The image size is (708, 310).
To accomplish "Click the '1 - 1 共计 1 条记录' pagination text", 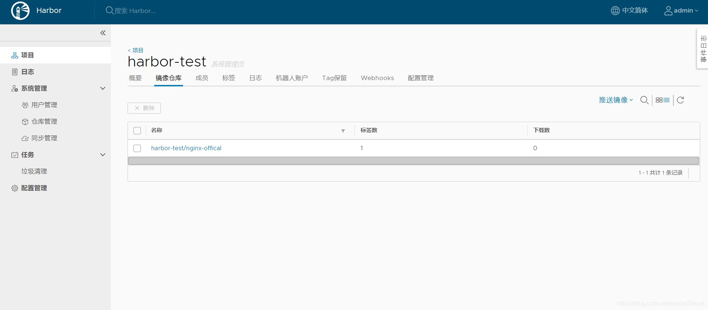I will pos(661,173).
